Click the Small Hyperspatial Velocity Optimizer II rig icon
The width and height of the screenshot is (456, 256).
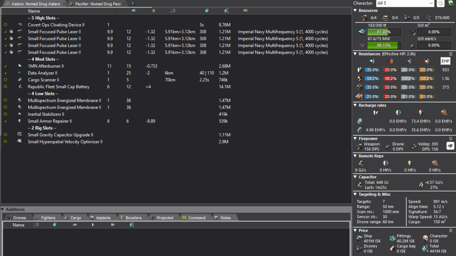pos(20,142)
